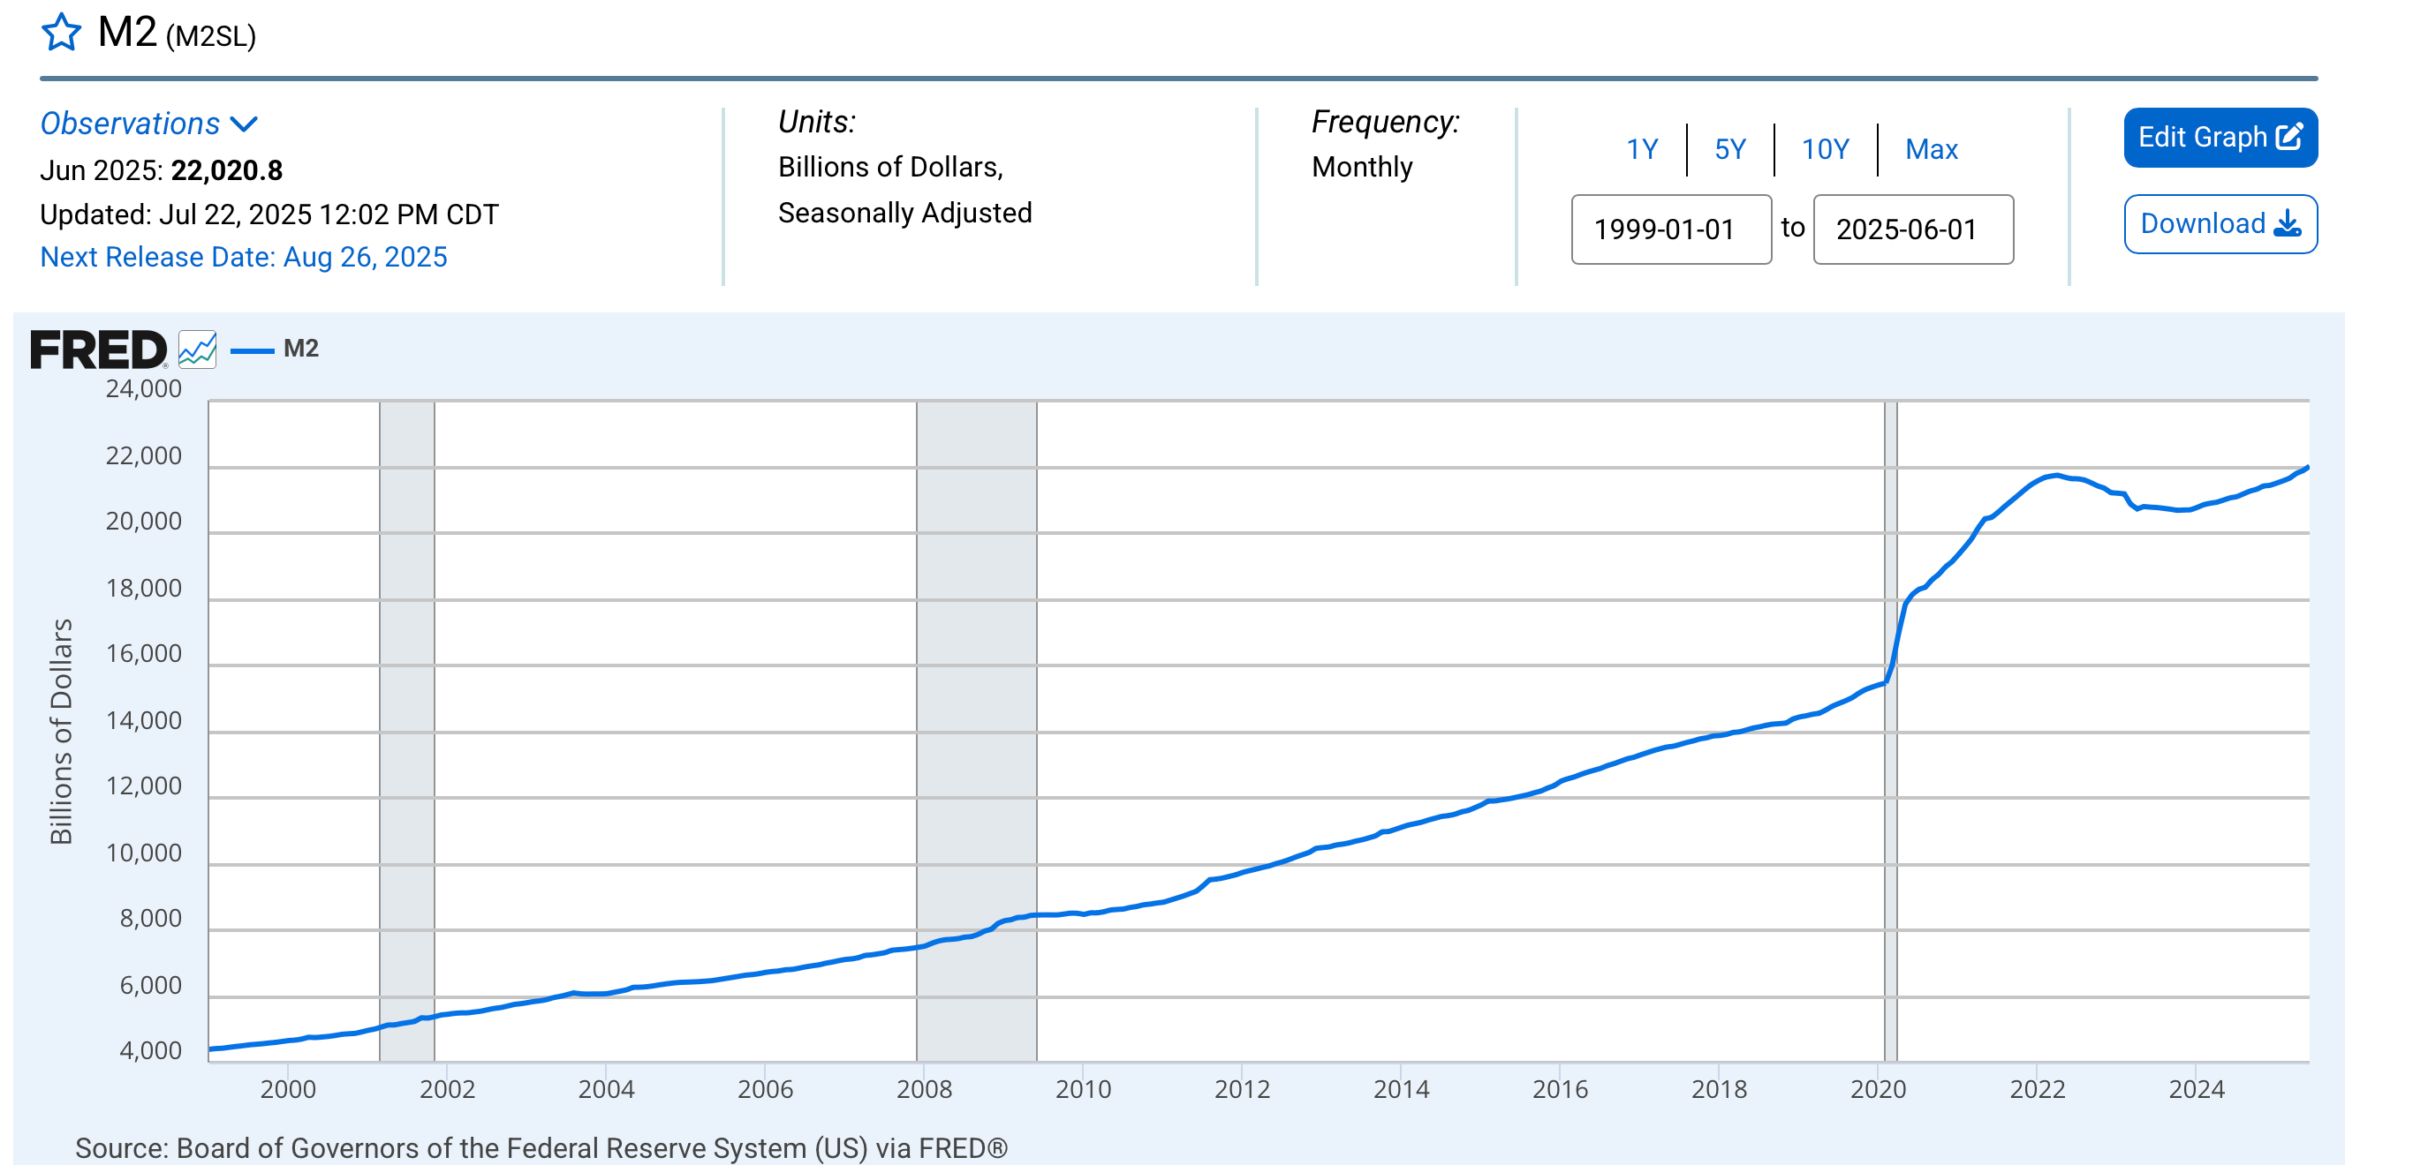Open the Observations menu label
Screen dimensions: 2413x1165
(130, 124)
